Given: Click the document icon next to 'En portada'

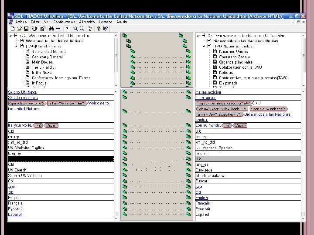Looking at the screenshot, I should [215, 83].
